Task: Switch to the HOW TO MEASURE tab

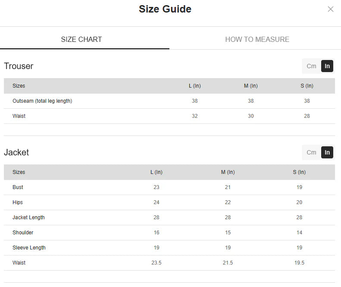Action: 257,39
